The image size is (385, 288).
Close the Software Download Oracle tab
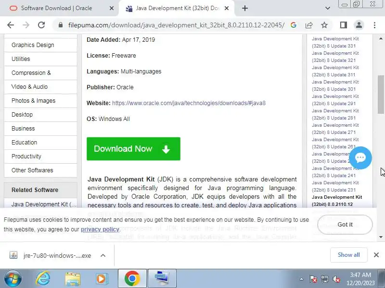click(112, 8)
